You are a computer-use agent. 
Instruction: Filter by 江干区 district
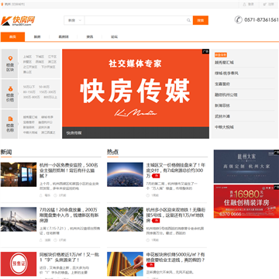(52, 57)
